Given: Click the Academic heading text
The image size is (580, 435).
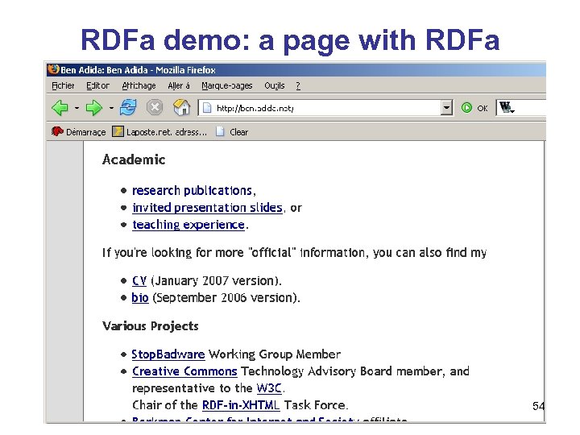Looking at the screenshot, I should point(134,159).
